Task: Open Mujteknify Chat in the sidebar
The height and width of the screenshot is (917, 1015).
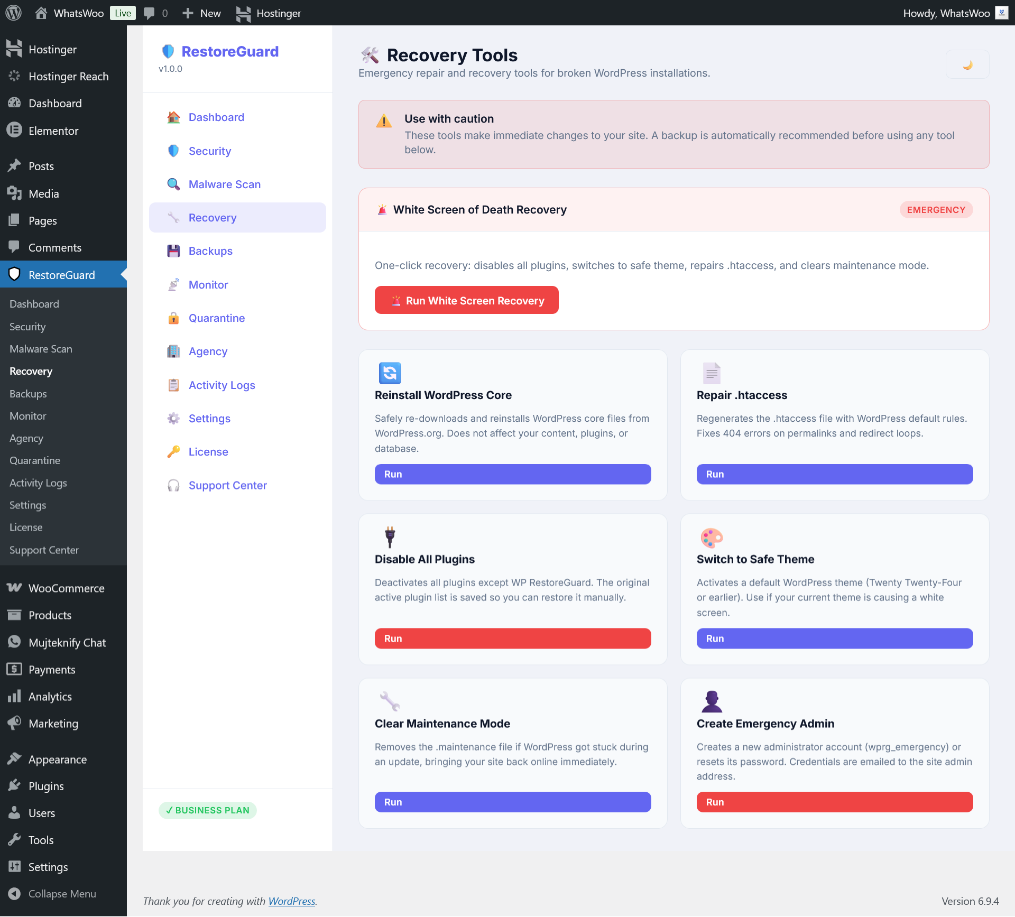Action: coord(63,643)
